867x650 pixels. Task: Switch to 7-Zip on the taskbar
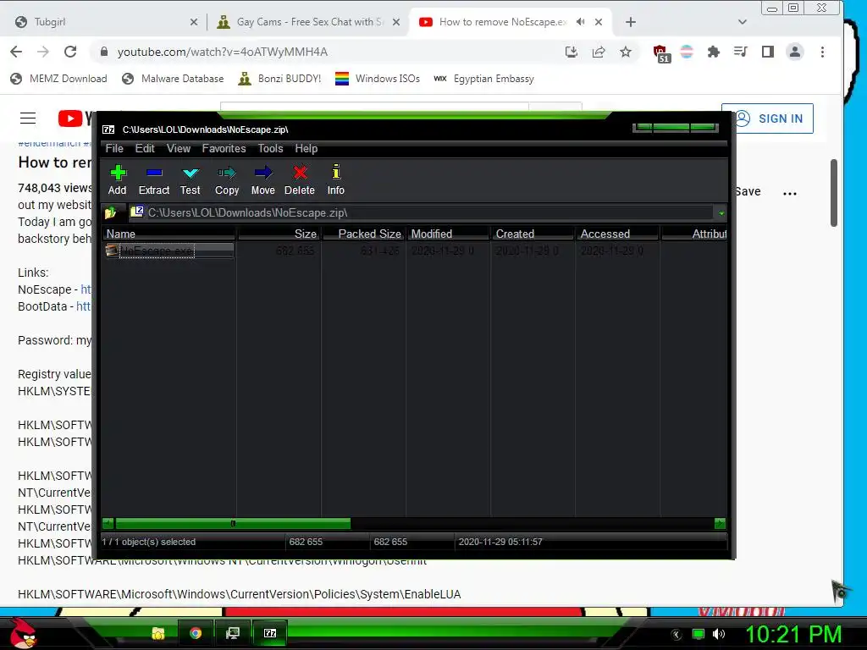270,633
